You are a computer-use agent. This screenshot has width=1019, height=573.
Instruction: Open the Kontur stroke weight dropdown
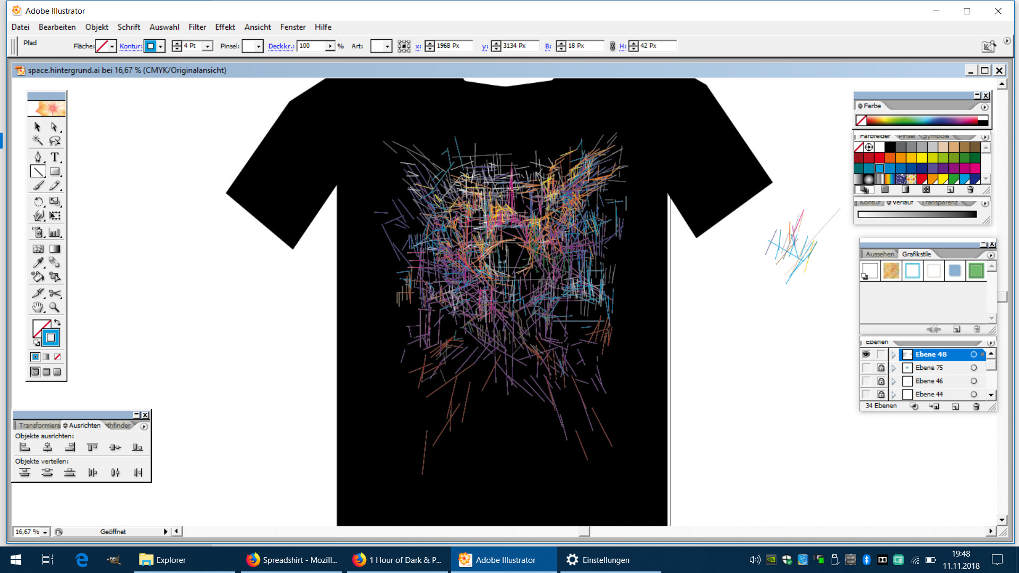(208, 46)
